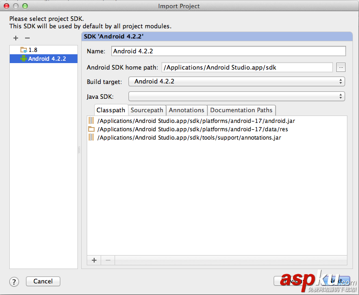
Task: Switch to the Annotations tab
Action: click(186, 110)
